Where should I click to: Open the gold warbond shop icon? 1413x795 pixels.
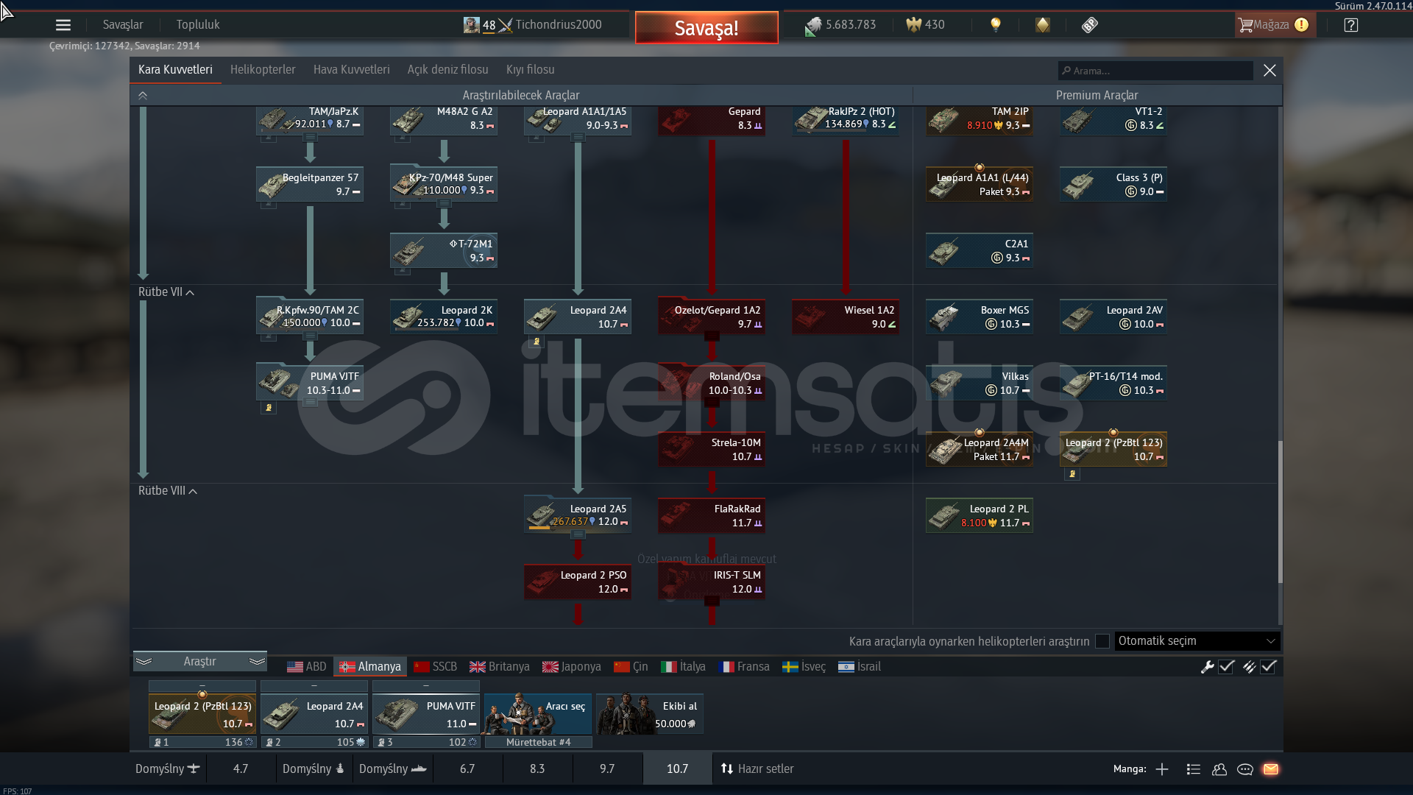coord(1043,25)
